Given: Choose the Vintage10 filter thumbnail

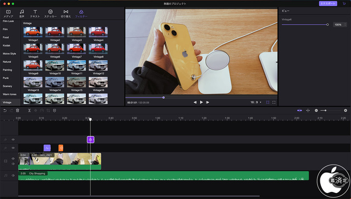Looking at the screenshot, I should pos(55,66).
